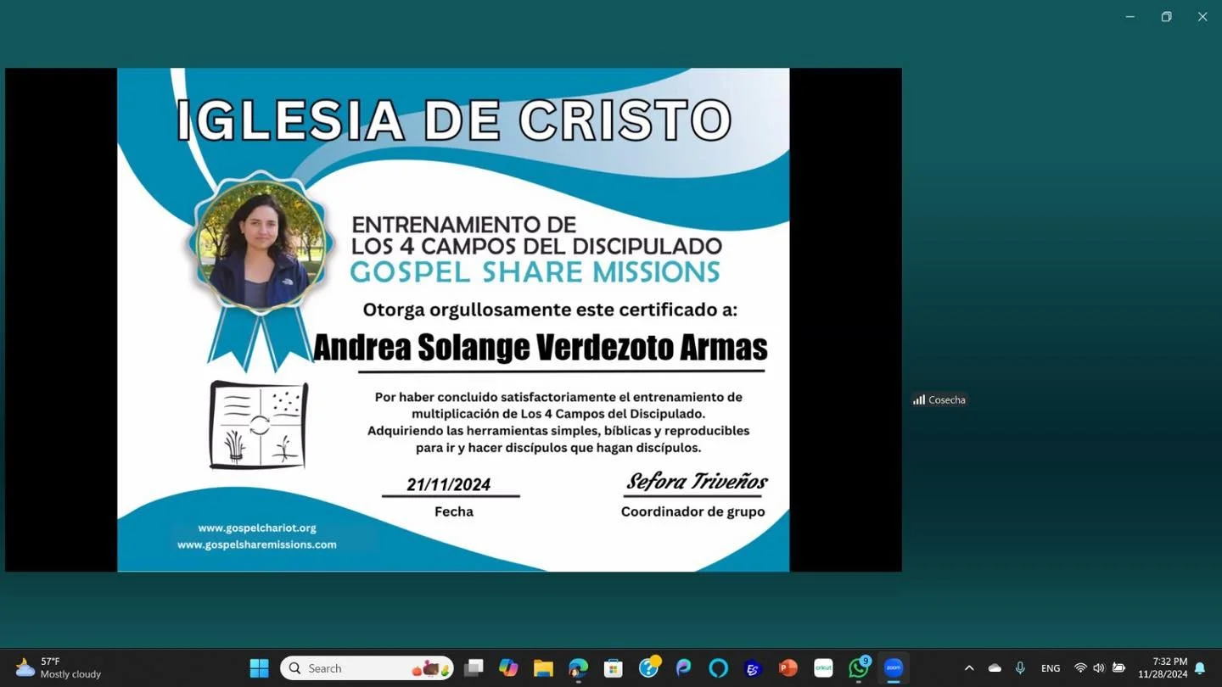Click the Sefora Triveños signature
This screenshot has width=1222, height=687.
point(697,482)
